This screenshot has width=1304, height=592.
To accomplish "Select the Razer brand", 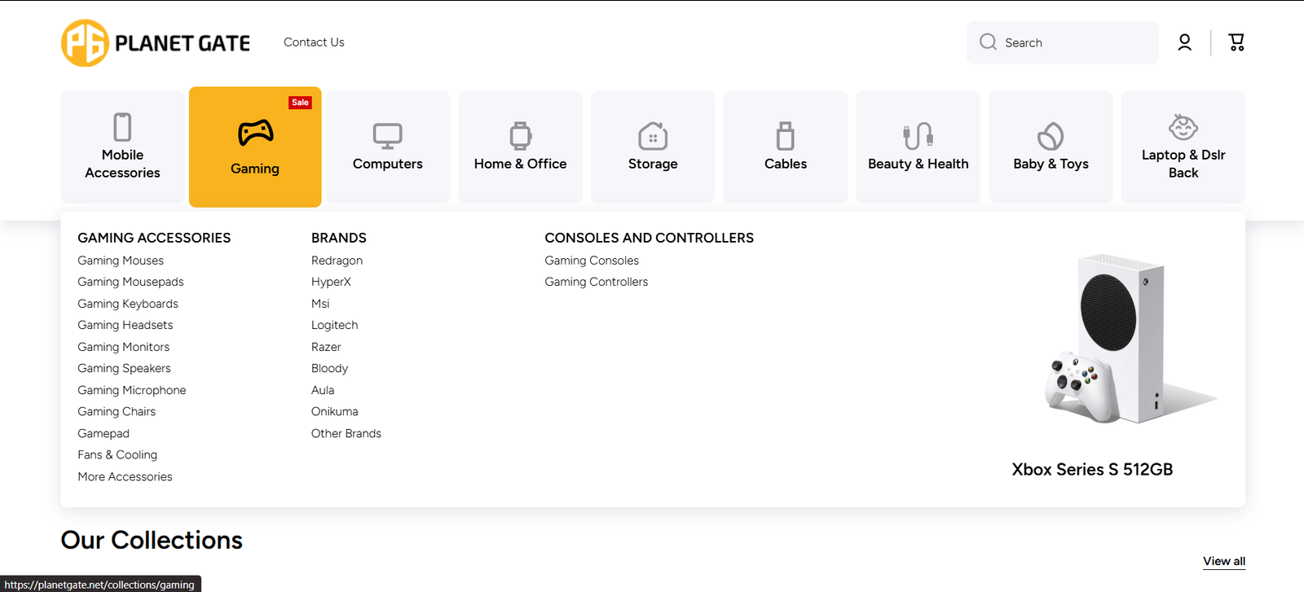I will [326, 347].
